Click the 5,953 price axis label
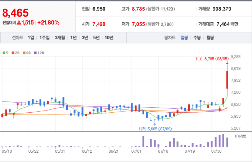 pos(235,116)
